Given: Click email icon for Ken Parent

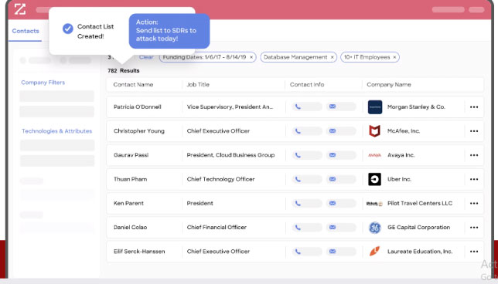Looking at the screenshot, I should (333, 203).
